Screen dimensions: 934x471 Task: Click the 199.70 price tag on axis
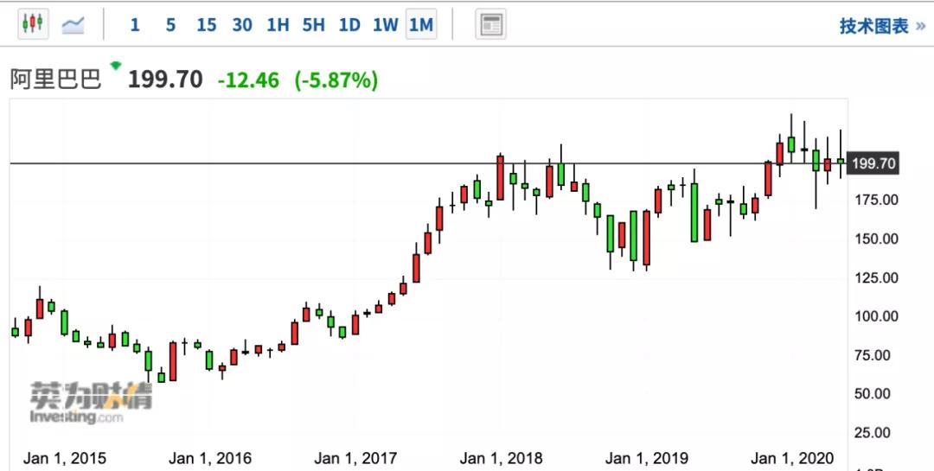point(873,163)
